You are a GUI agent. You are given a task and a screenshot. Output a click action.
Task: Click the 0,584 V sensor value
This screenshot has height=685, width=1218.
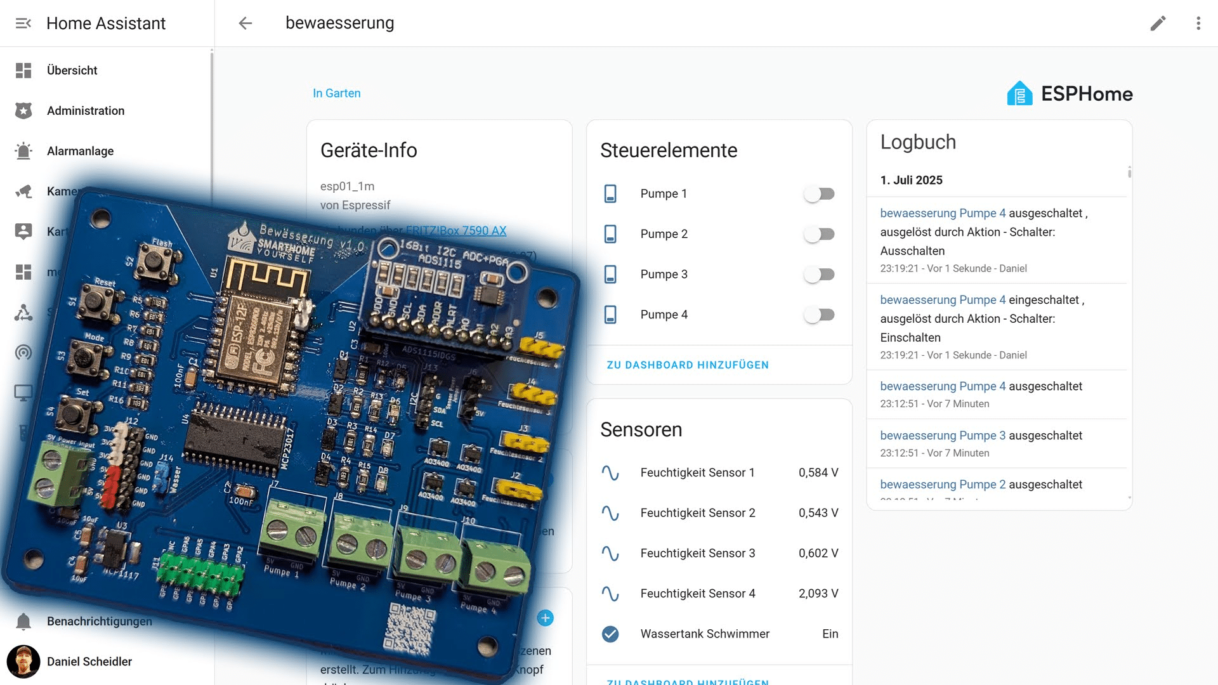(818, 473)
